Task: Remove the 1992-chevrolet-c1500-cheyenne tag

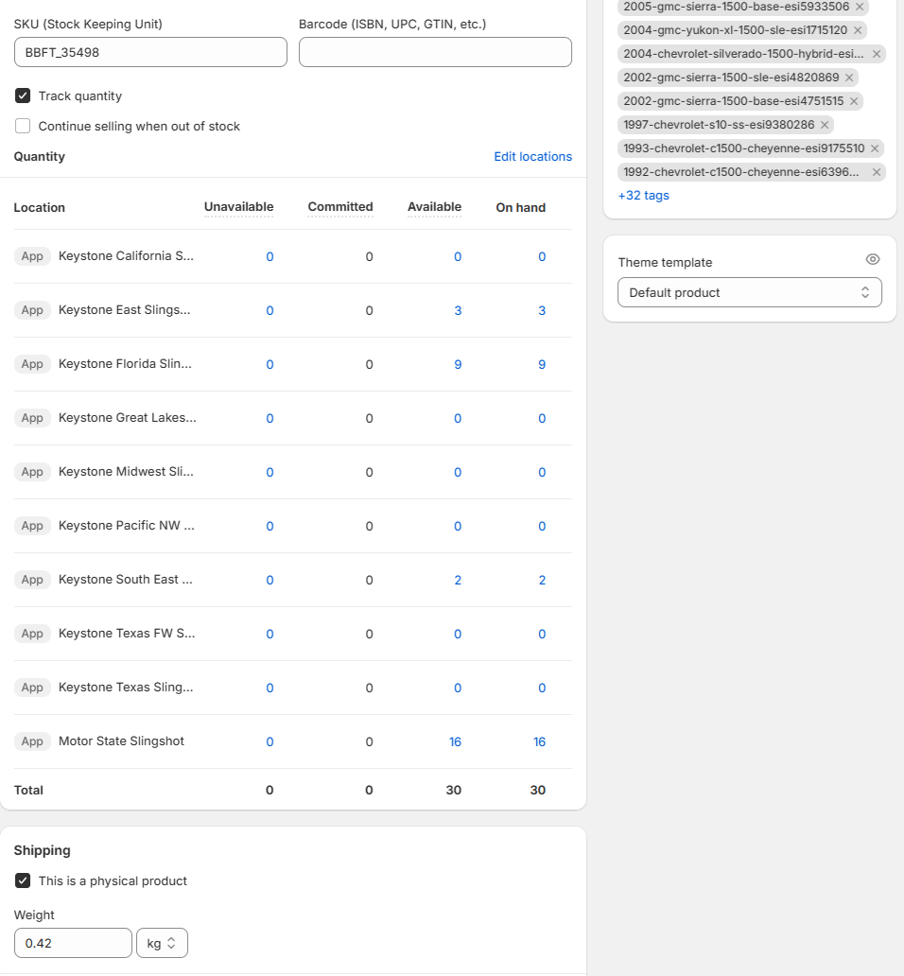Action: pyautogui.click(x=876, y=172)
